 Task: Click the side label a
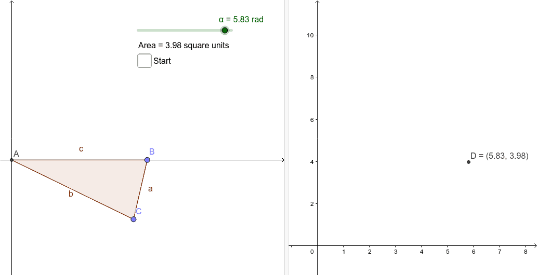coord(150,189)
